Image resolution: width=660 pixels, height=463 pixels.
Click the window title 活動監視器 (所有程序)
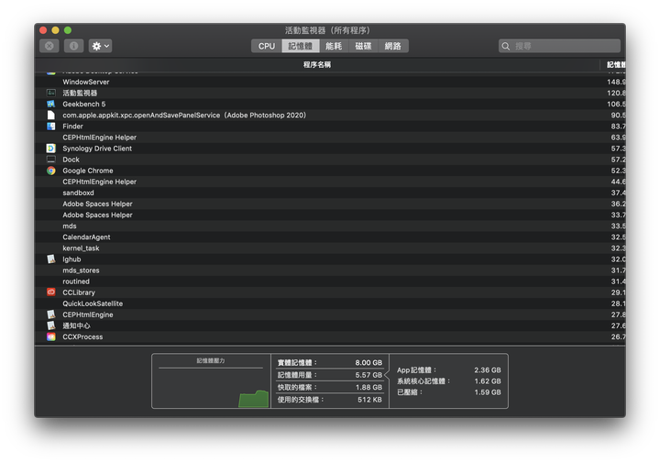pyautogui.click(x=327, y=30)
